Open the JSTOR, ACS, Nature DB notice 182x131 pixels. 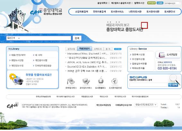coord(88,62)
